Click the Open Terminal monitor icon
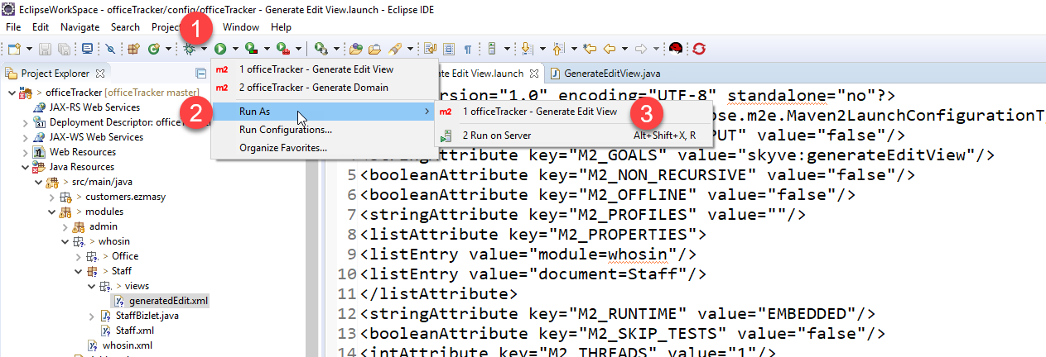This screenshot has width=1046, height=357. [87, 49]
